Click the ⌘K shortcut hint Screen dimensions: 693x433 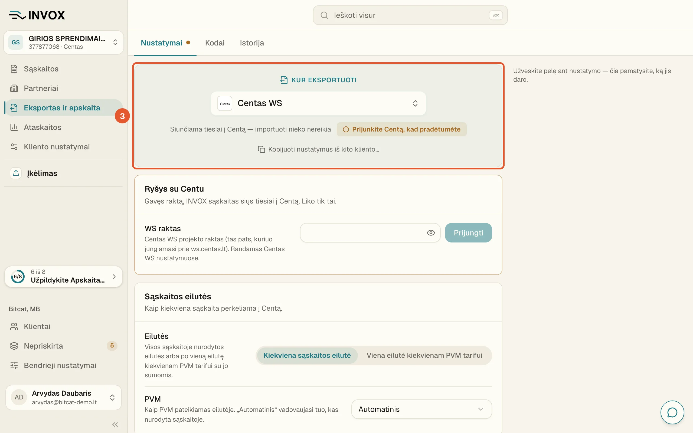click(x=496, y=15)
